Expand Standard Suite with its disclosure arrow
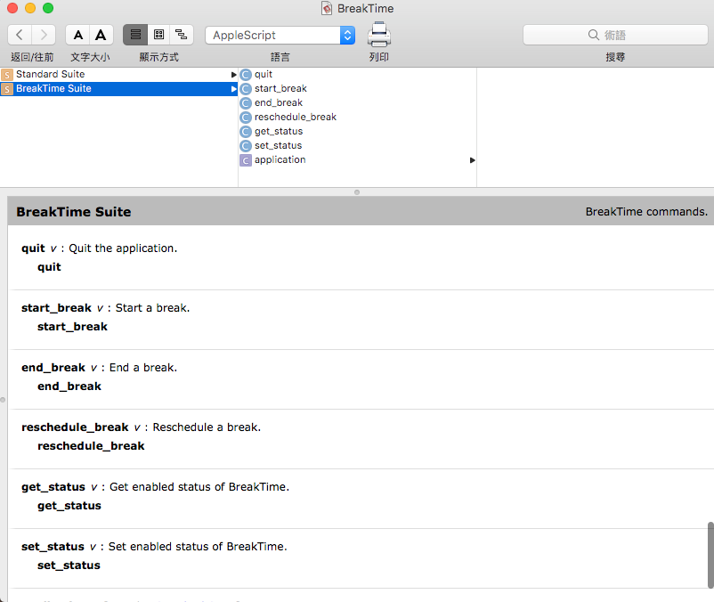This screenshot has height=602, width=714. click(x=233, y=75)
